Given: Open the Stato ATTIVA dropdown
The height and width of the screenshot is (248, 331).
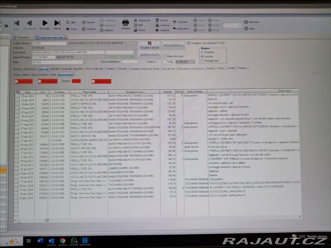Looking at the screenshot, I should 85,62.
